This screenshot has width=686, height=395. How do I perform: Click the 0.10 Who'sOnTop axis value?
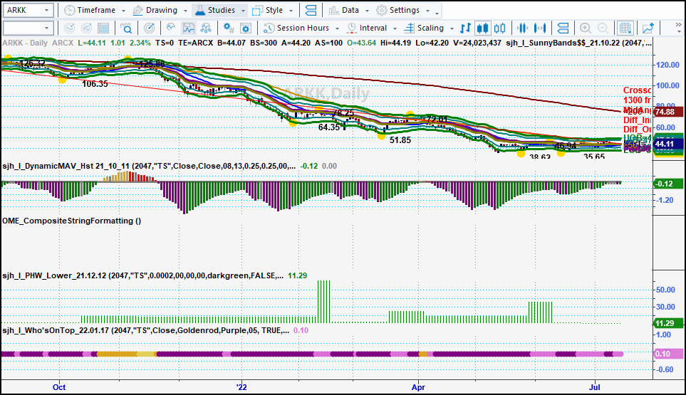[x=667, y=354]
